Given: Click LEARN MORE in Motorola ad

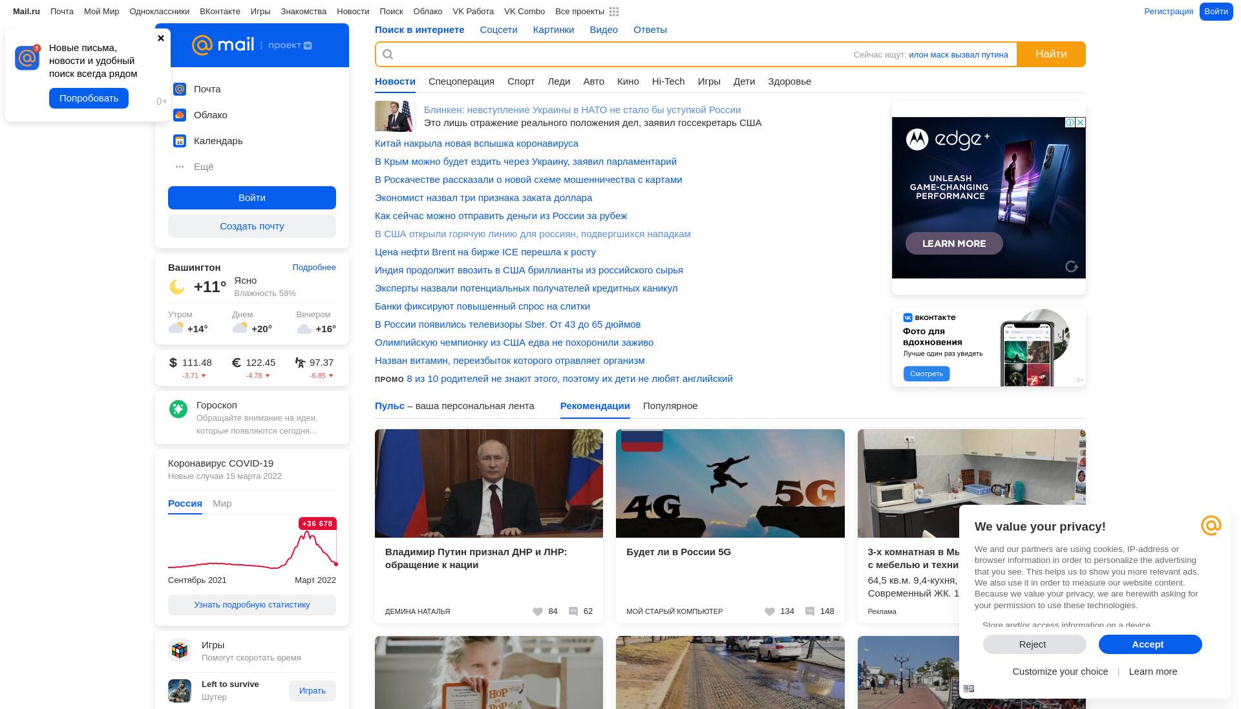Looking at the screenshot, I should point(954,244).
